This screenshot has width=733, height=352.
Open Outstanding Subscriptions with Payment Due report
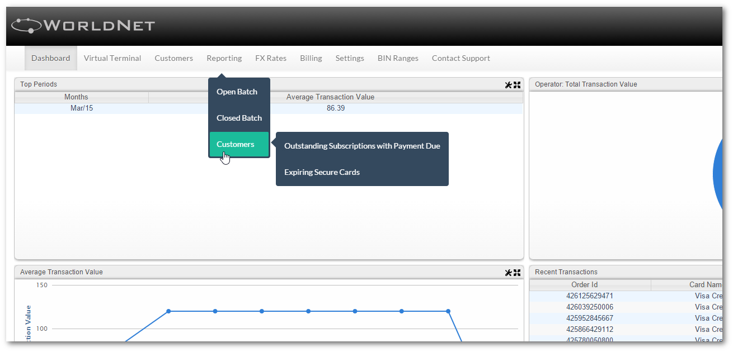pyautogui.click(x=363, y=146)
